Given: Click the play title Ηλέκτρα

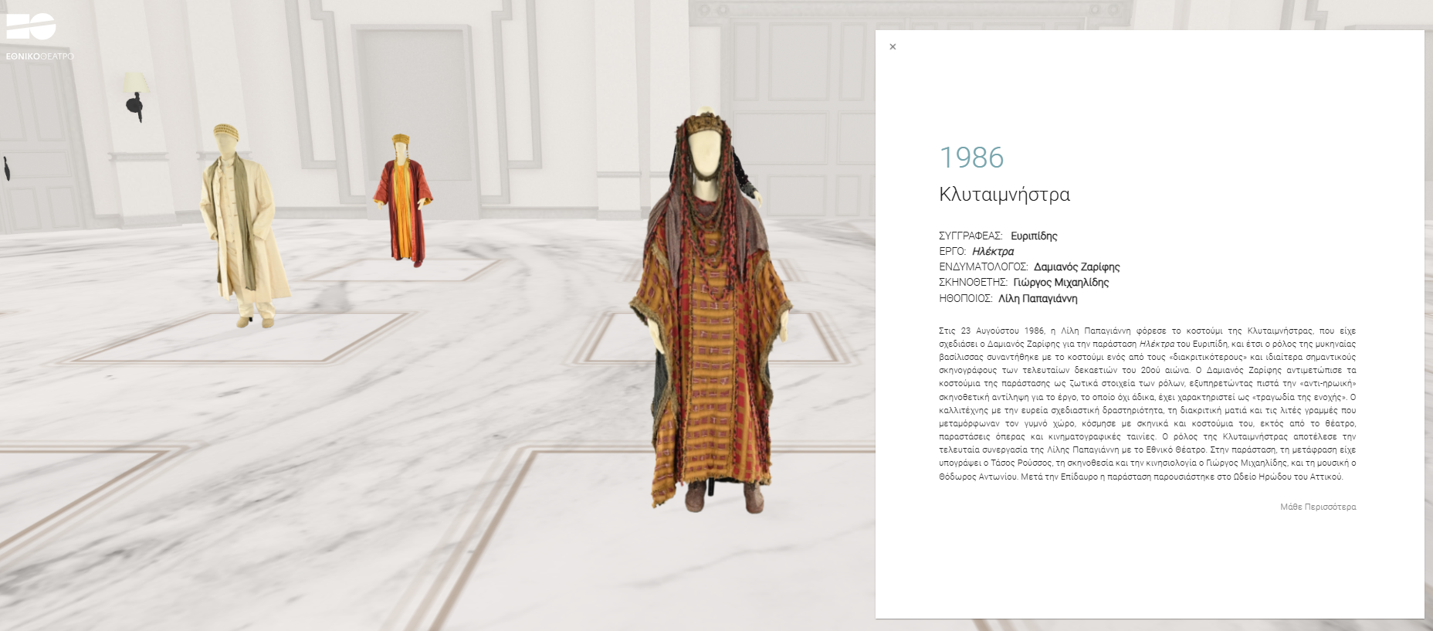Looking at the screenshot, I should (993, 252).
